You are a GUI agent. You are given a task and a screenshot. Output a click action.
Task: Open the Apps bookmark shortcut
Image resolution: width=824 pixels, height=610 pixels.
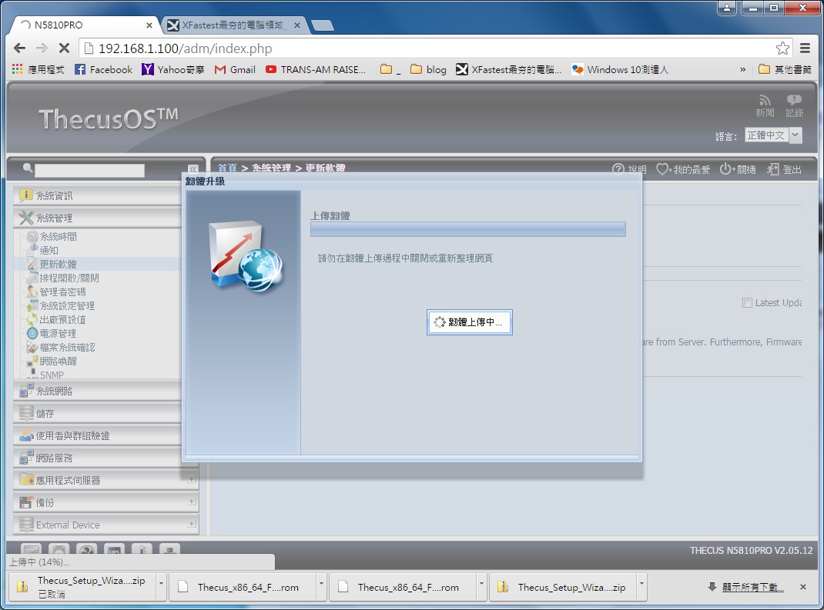39,69
